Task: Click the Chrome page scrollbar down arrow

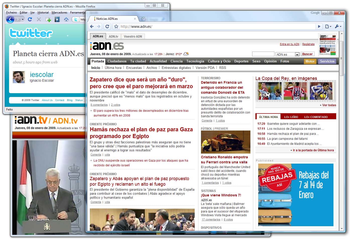Action: click(x=341, y=229)
